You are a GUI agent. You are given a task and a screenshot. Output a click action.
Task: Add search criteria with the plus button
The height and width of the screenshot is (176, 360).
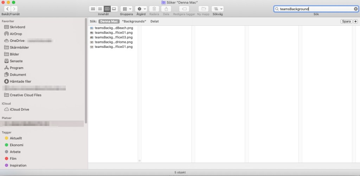tap(355, 21)
